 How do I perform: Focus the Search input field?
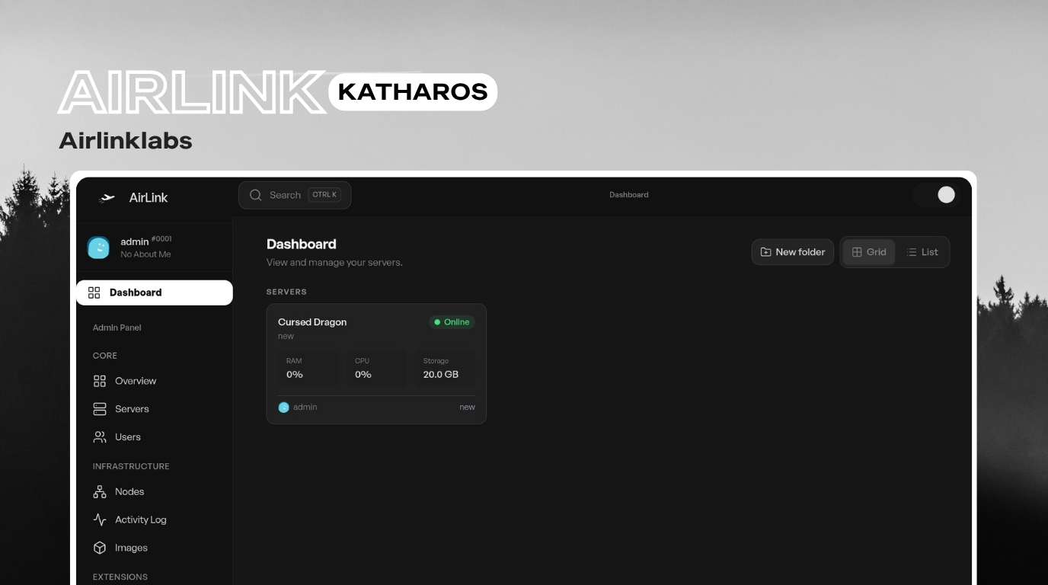295,195
